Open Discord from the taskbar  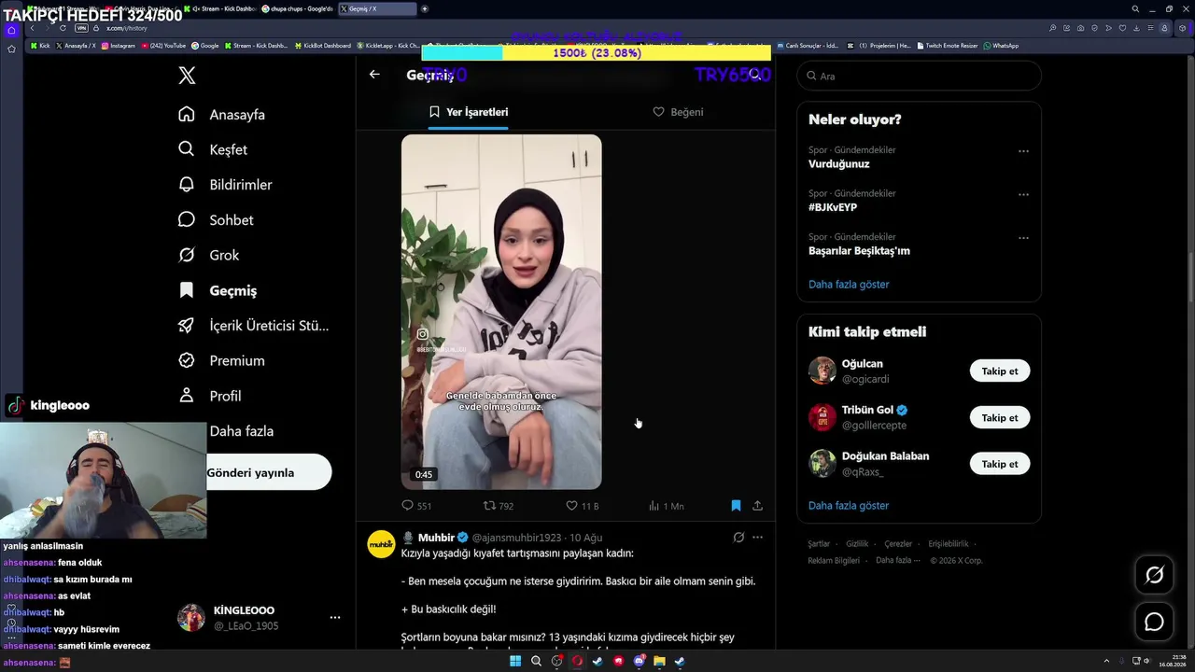(639, 662)
